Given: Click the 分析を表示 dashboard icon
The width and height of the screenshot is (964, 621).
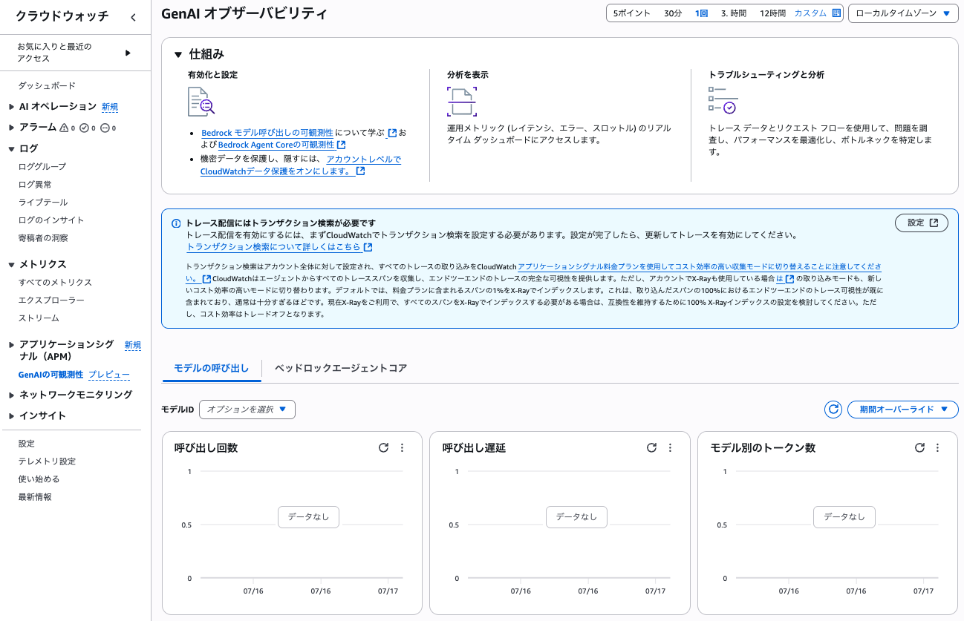Looking at the screenshot, I should pos(462,102).
